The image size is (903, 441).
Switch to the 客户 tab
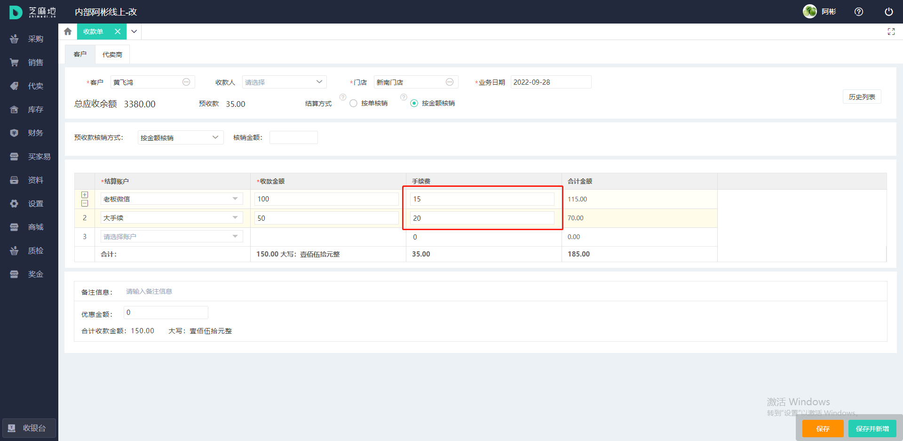click(x=80, y=54)
